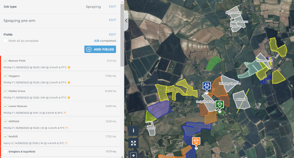Image resolution: width=294 pixels, height=158 pixels.
Task: Edit the Job type setting
Action: [113, 7]
